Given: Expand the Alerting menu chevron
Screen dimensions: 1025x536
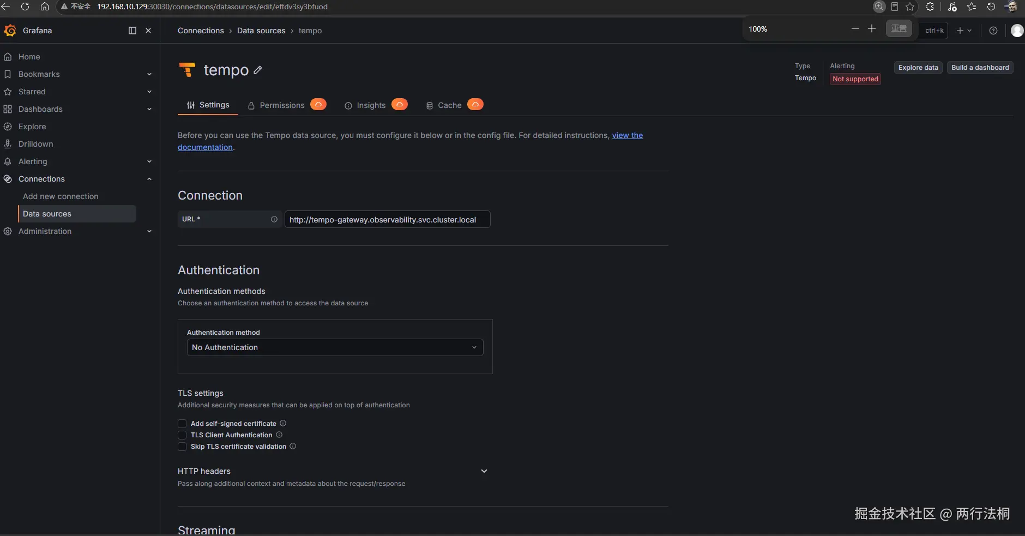Looking at the screenshot, I should click(149, 161).
